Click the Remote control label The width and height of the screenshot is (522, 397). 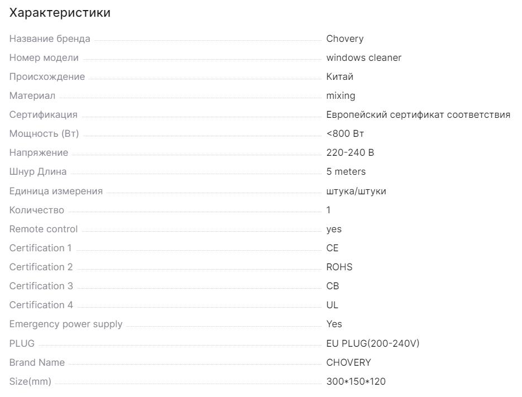(x=44, y=229)
